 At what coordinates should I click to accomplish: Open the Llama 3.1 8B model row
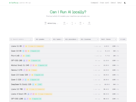(68, 46)
